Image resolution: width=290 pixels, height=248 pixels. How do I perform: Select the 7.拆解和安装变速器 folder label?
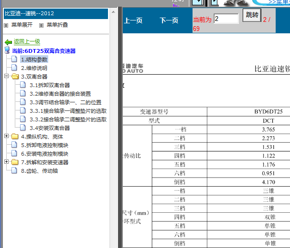click(x=44, y=162)
